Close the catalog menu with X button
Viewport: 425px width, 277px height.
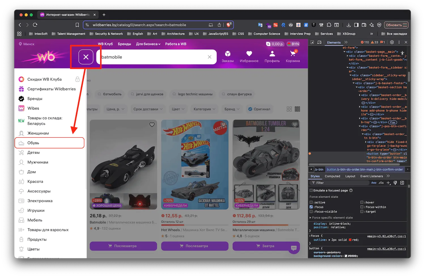(x=86, y=57)
